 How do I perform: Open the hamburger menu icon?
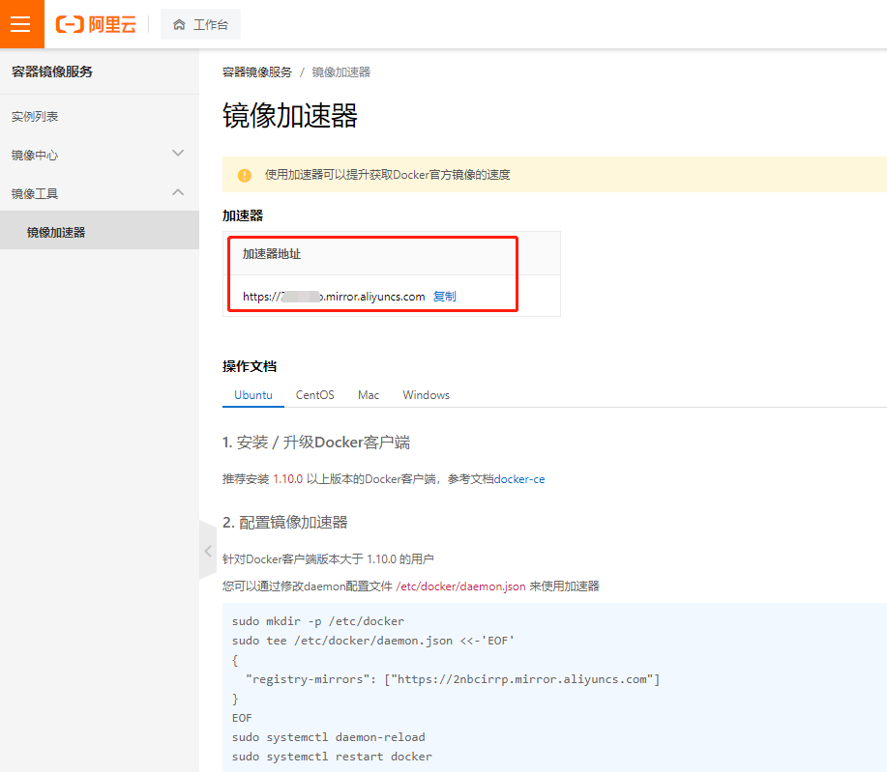pyautogui.click(x=21, y=24)
